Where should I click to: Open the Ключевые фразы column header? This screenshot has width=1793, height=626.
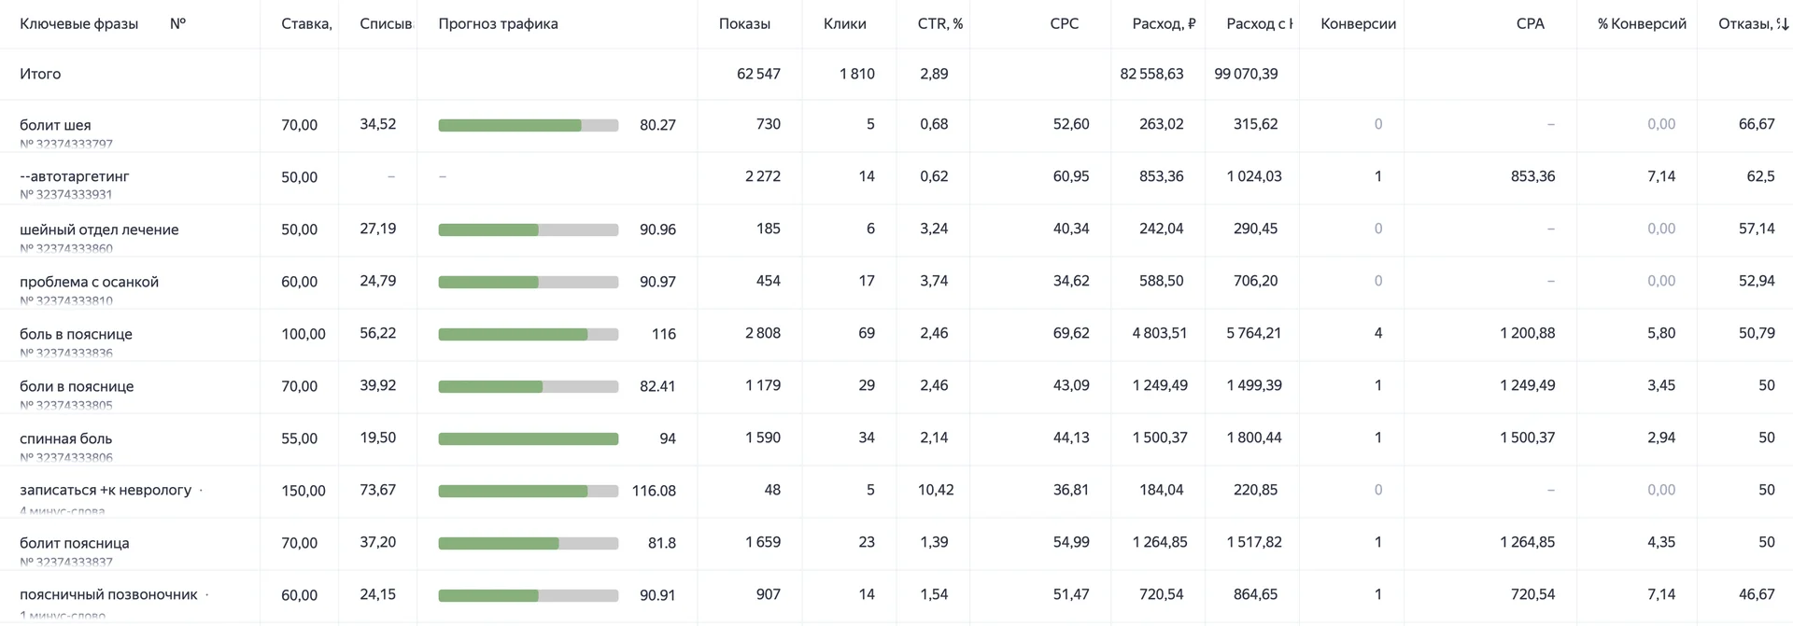78,24
